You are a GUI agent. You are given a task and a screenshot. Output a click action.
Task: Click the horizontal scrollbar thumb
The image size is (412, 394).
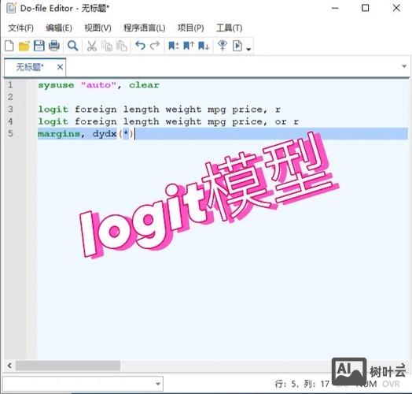click(68, 366)
